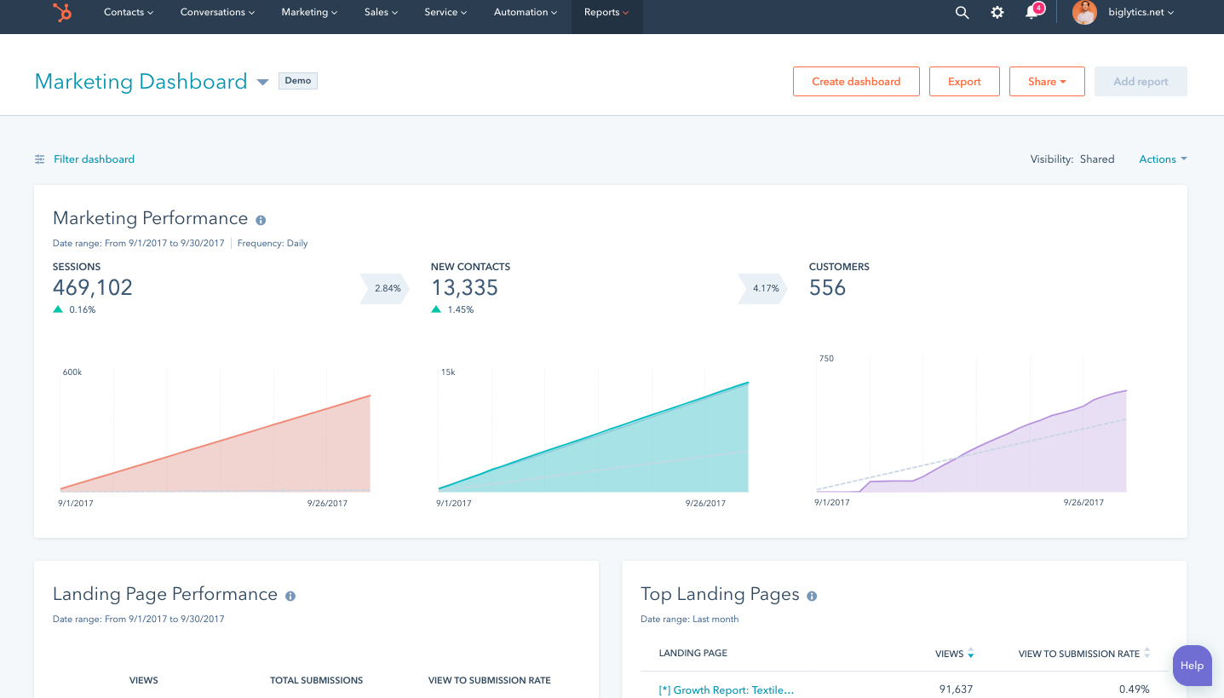Open search with the magnifier icon
This screenshot has width=1224, height=698.
pyautogui.click(x=962, y=13)
